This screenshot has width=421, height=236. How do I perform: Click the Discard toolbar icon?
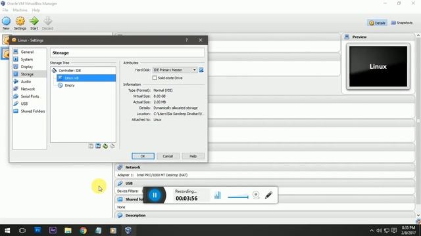(x=47, y=24)
